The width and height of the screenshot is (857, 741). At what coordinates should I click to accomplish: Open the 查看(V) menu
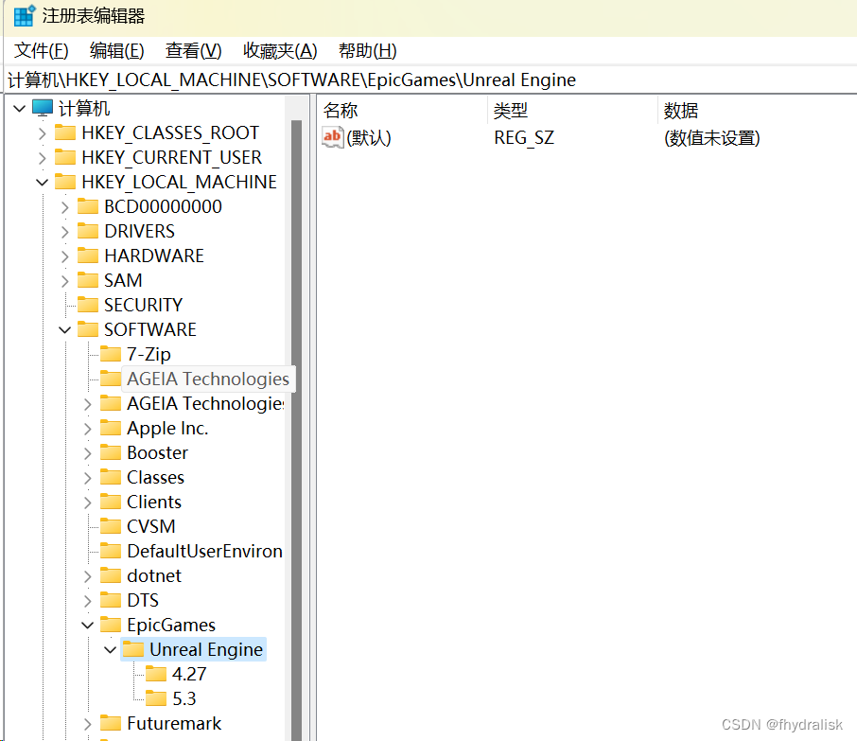tap(194, 50)
